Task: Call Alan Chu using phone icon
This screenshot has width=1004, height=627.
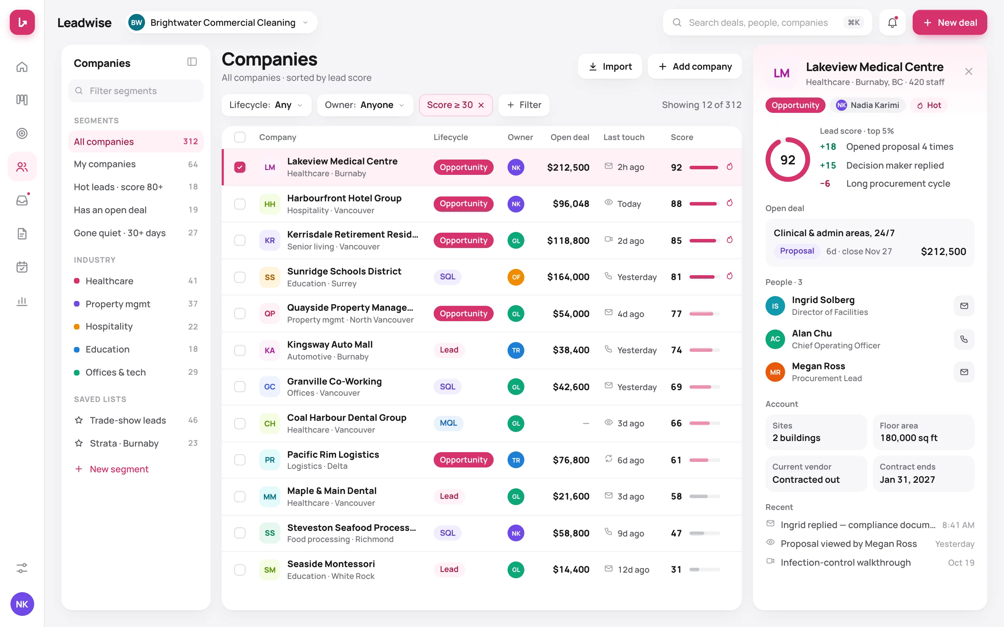Action: (x=964, y=339)
